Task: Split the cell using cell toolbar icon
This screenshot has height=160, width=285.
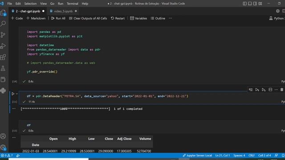Action: (x=270, y=90)
